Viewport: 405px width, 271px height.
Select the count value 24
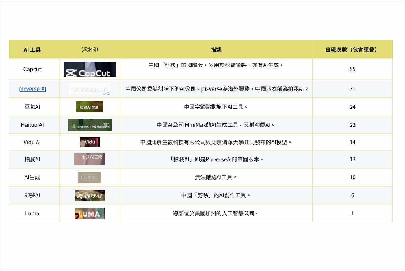pos(352,107)
